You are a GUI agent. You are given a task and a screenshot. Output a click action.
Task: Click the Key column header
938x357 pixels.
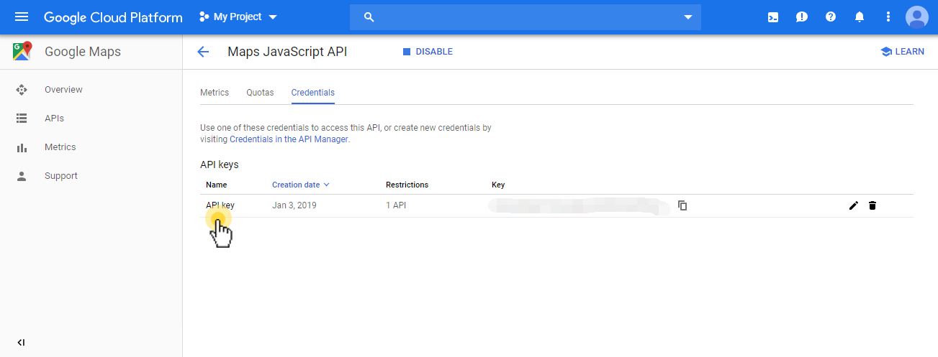[498, 185]
